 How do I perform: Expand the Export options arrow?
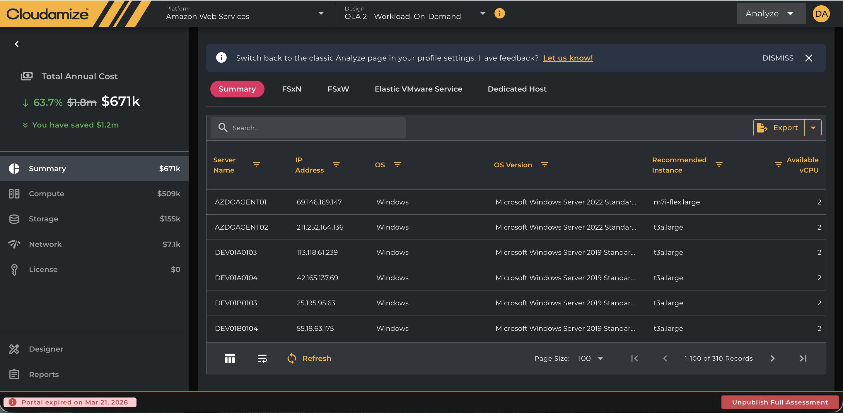coord(813,128)
